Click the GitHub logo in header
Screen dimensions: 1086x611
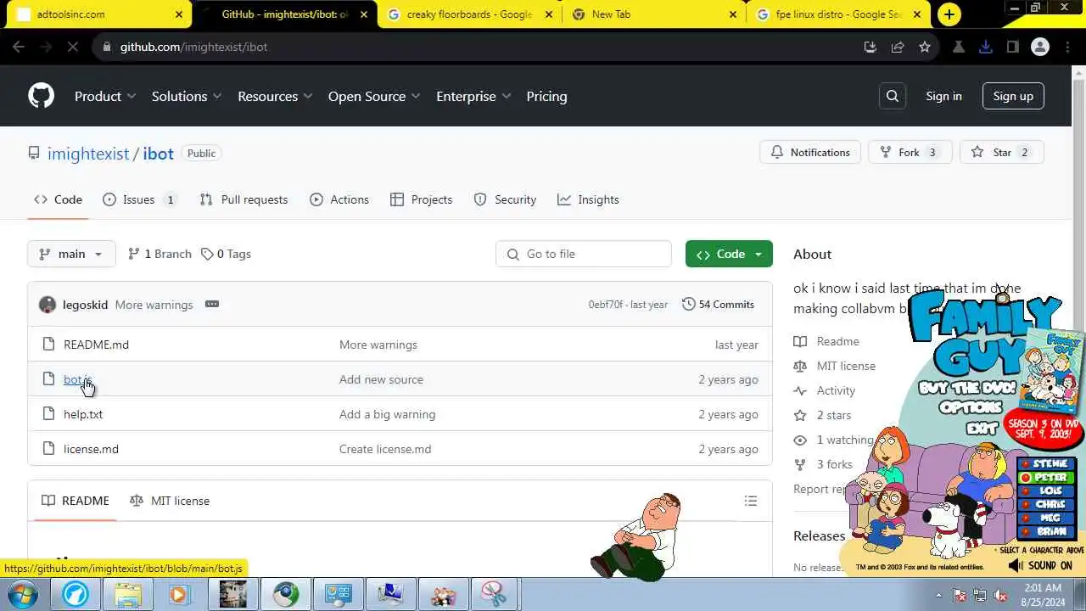tap(41, 96)
